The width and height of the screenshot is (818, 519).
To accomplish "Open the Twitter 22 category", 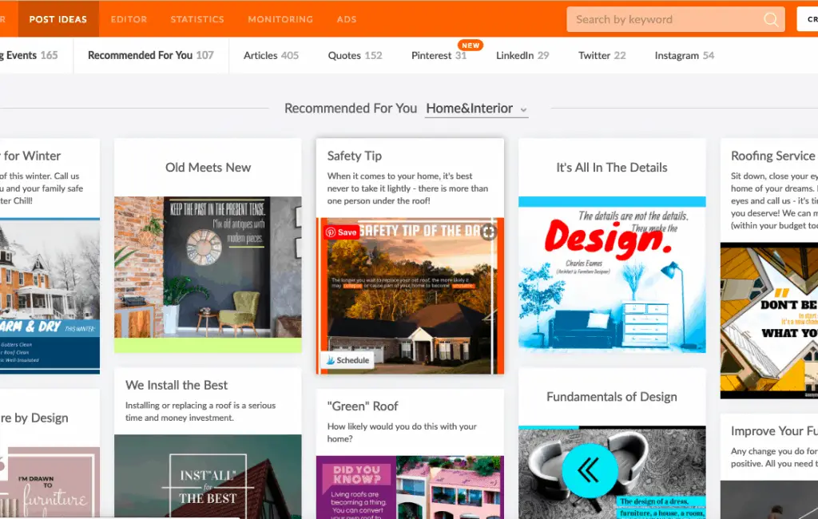I will [602, 55].
